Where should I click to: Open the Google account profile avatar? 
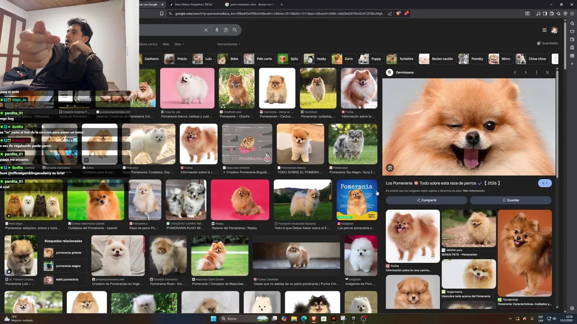554,30
